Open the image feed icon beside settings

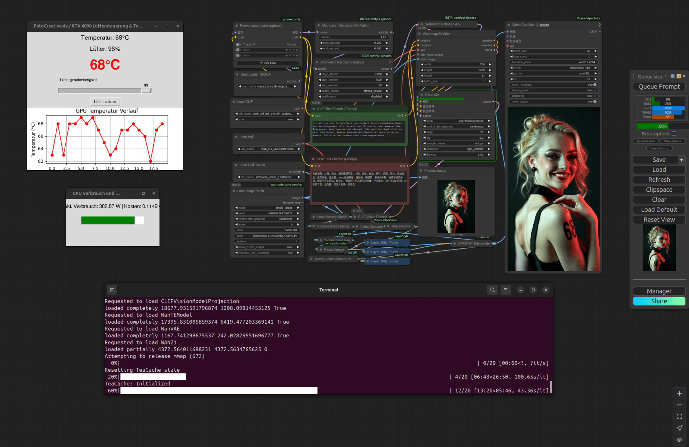click(x=679, y=76)
